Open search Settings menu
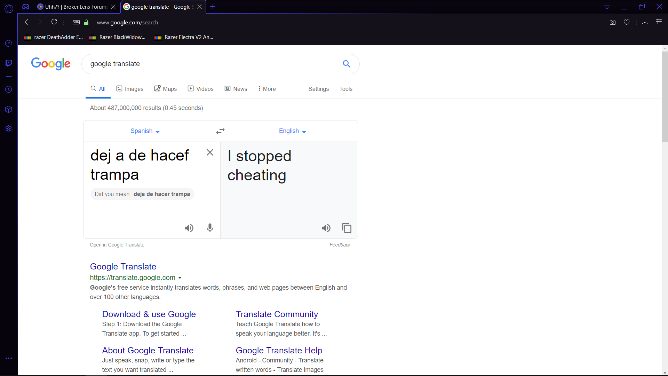The image size is (668, 376). click(319, 89)
